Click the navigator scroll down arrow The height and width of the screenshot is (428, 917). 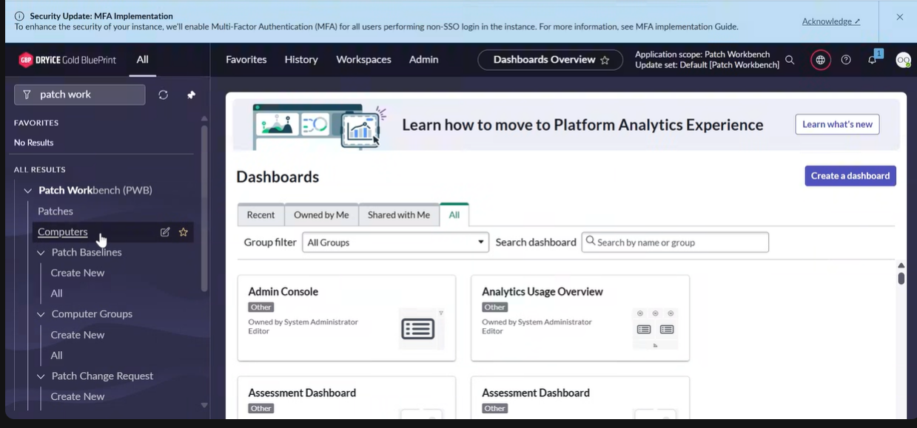[x=204, y=405]
